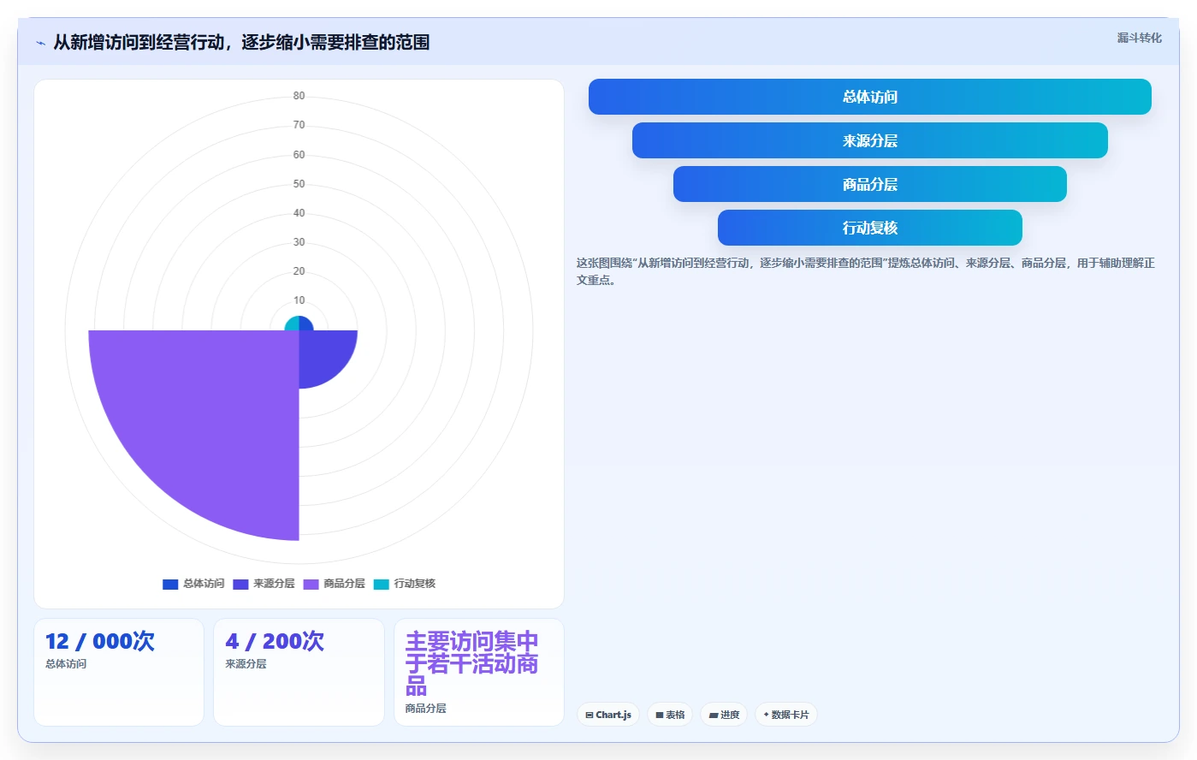Screen dimensions: 1197x760
Task: Click the 总体访问 legend label
Action: 204,584
